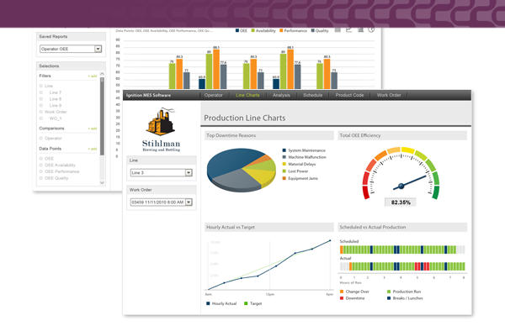Click the Breaks / Lunches legend swatch
Viewport: 505px width, 326px height.
[389, 298]
